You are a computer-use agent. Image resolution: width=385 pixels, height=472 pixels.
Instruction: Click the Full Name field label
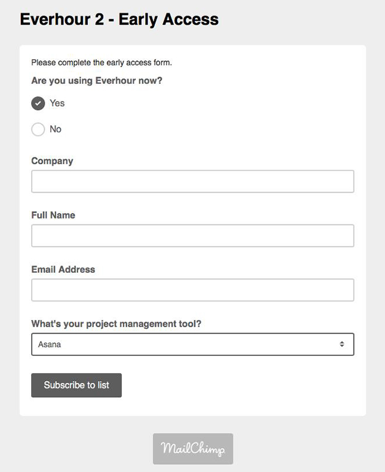53,215
